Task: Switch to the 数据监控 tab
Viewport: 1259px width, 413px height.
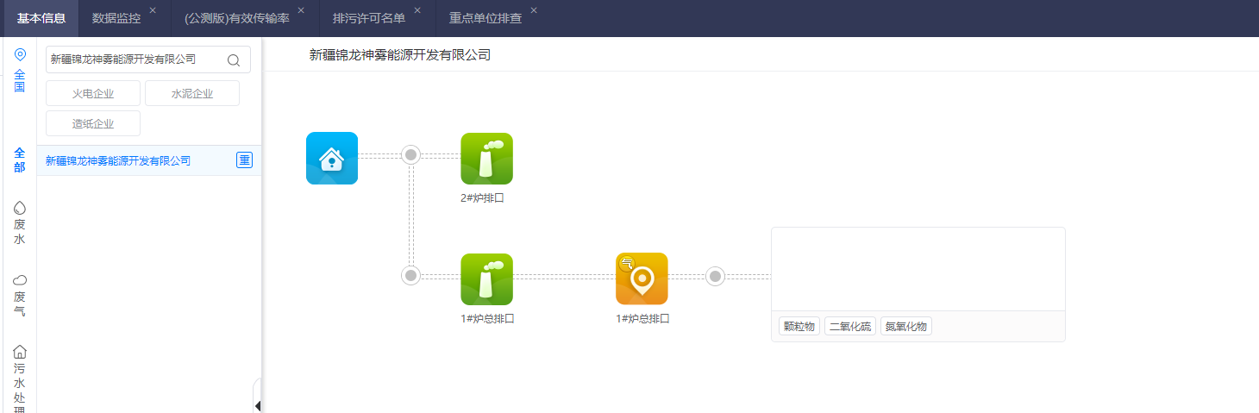Action: coord(116,18)
